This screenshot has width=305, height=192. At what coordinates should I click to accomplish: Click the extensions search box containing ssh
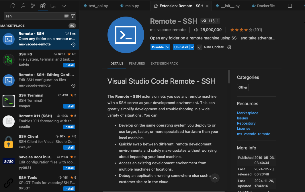40,16
